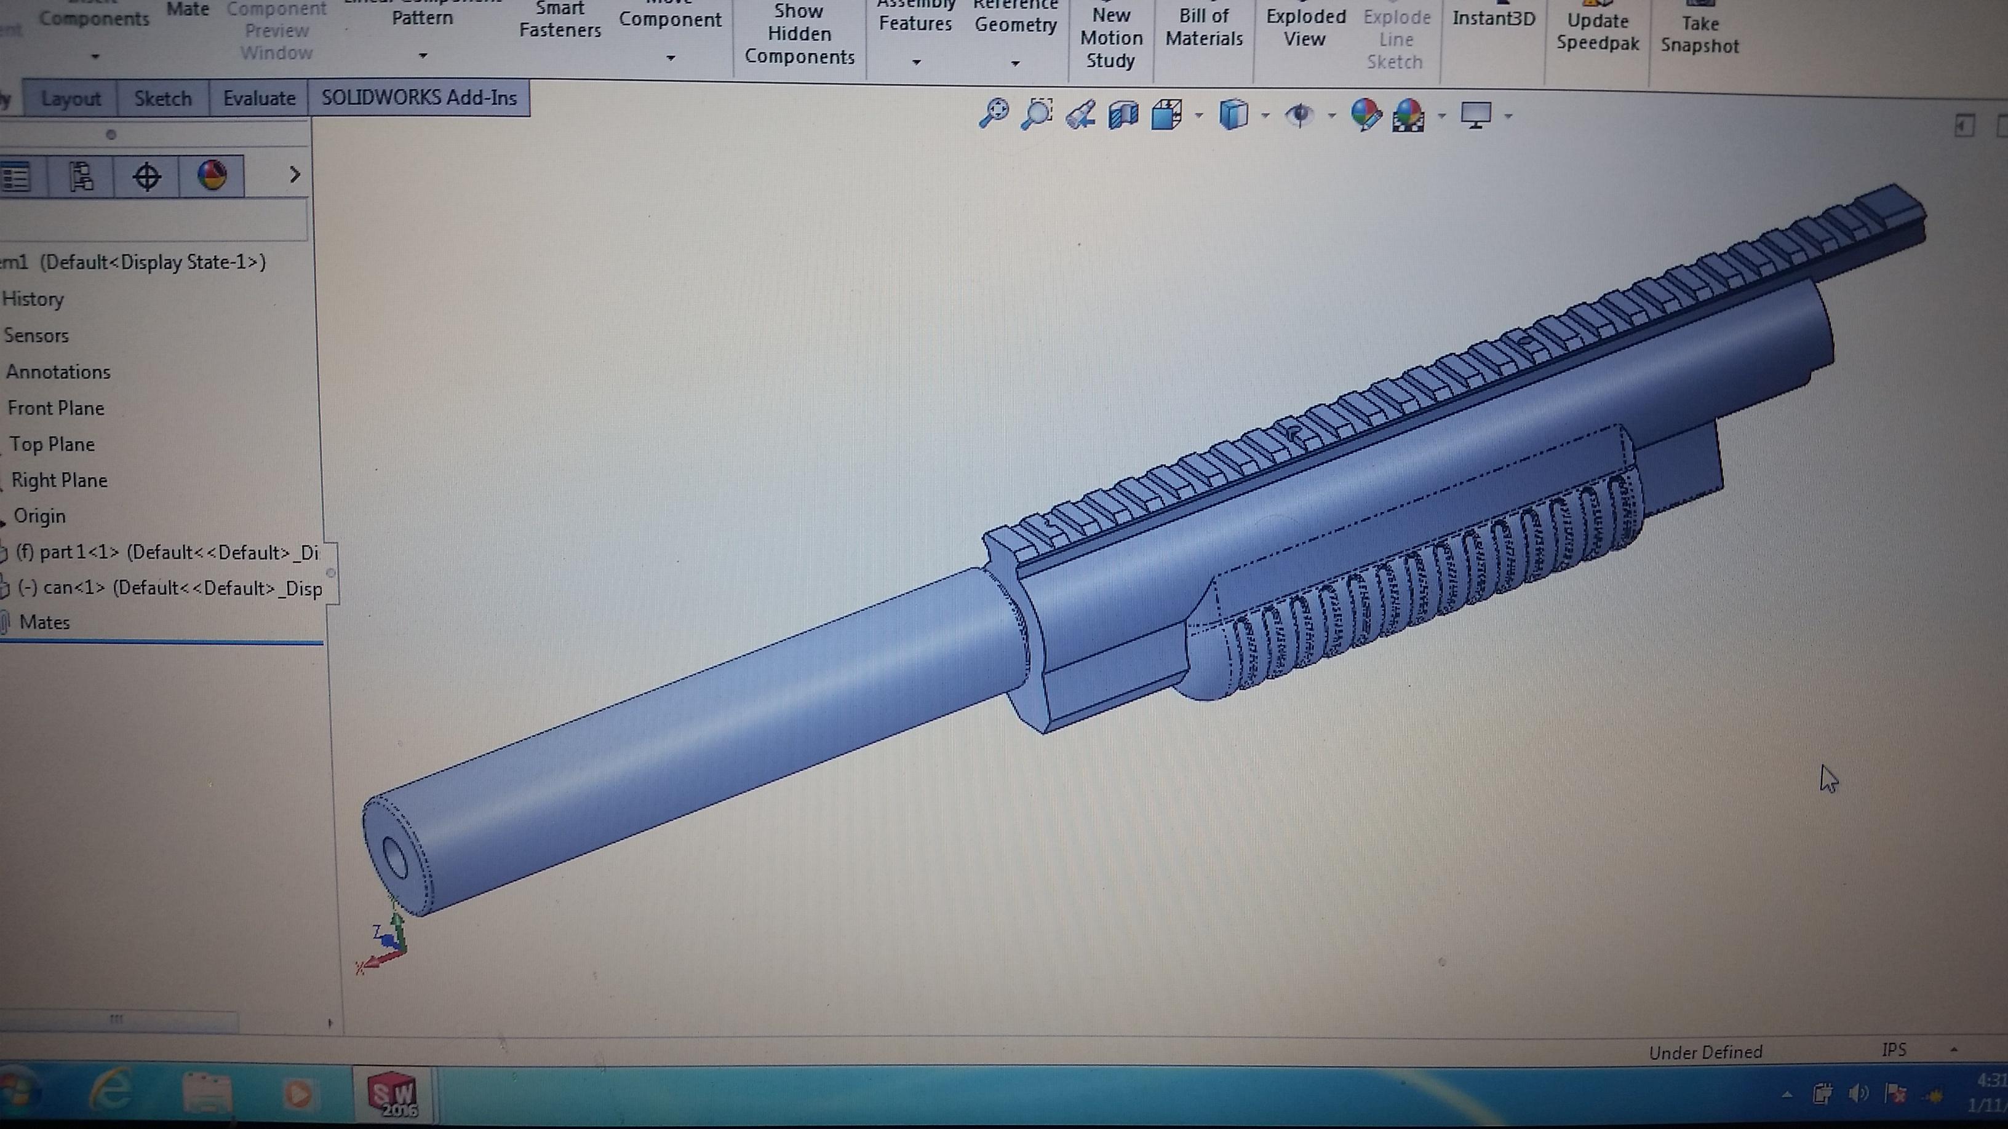Switch to the Evaluate tab
This screenshot has width=2008, height=1129.
click(259, 98)
